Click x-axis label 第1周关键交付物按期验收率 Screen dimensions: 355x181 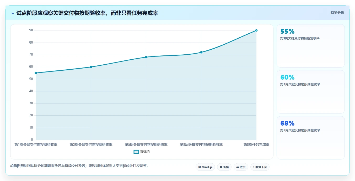click(36, 144)
